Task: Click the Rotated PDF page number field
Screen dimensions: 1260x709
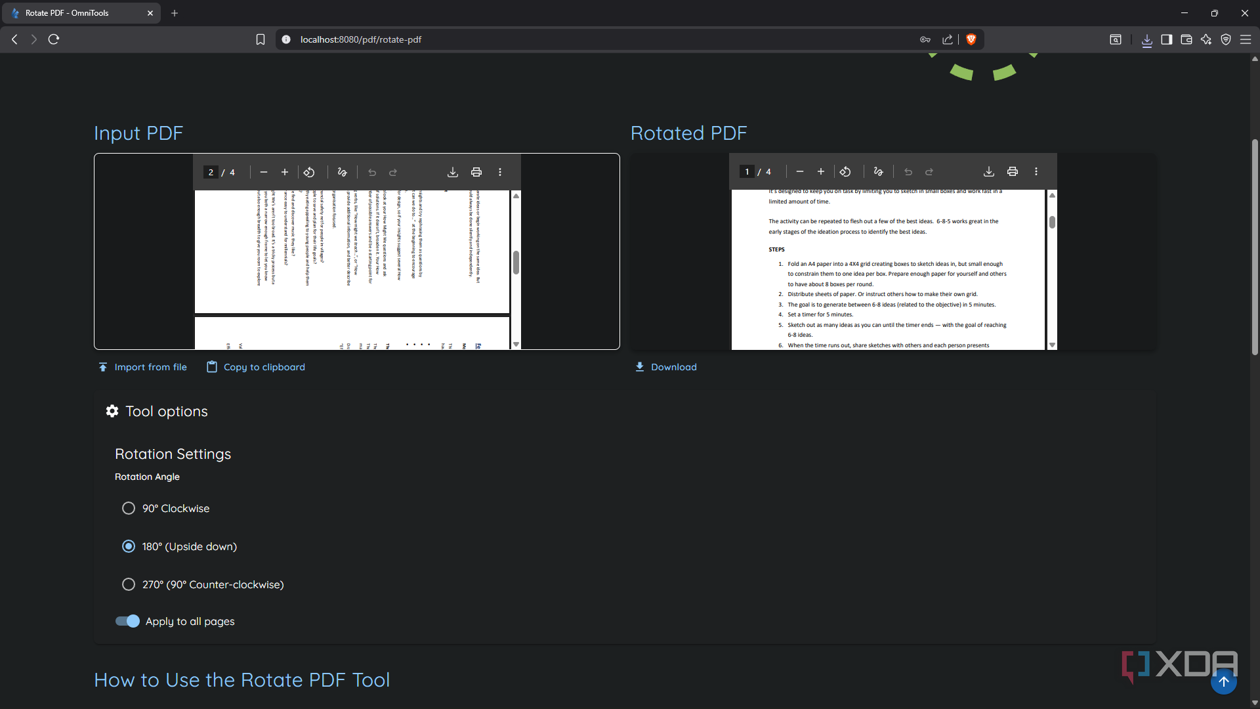Action: [x=747, y=172]
